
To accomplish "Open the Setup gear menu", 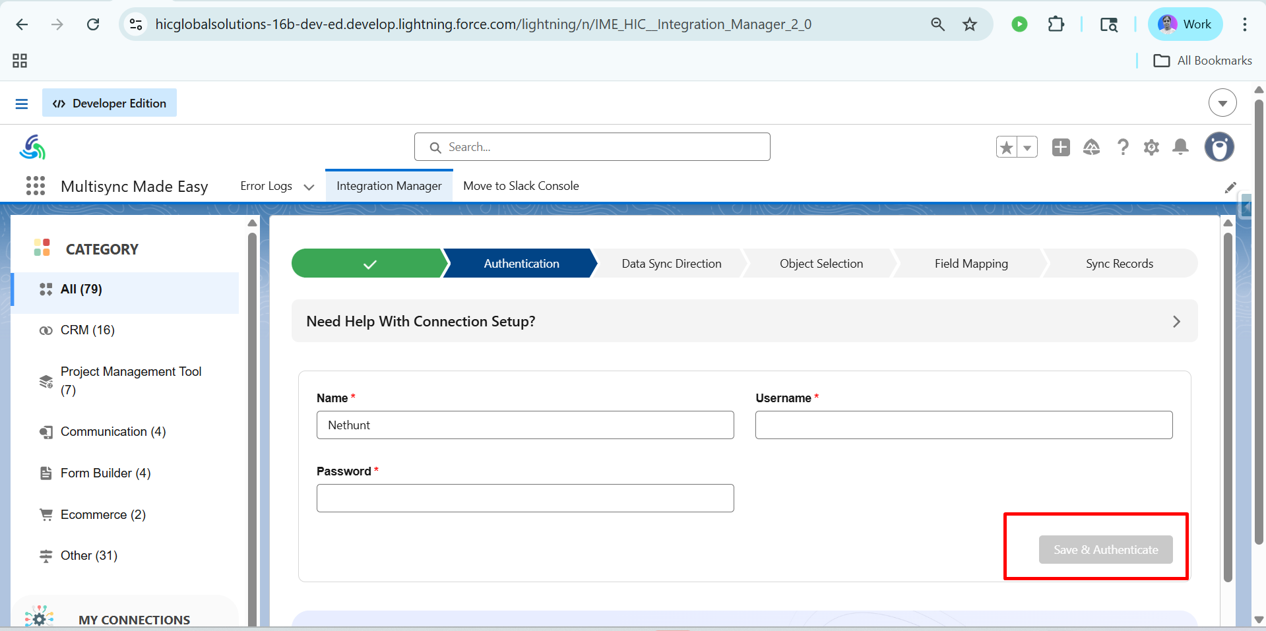I will click(x=1151, y=147).
